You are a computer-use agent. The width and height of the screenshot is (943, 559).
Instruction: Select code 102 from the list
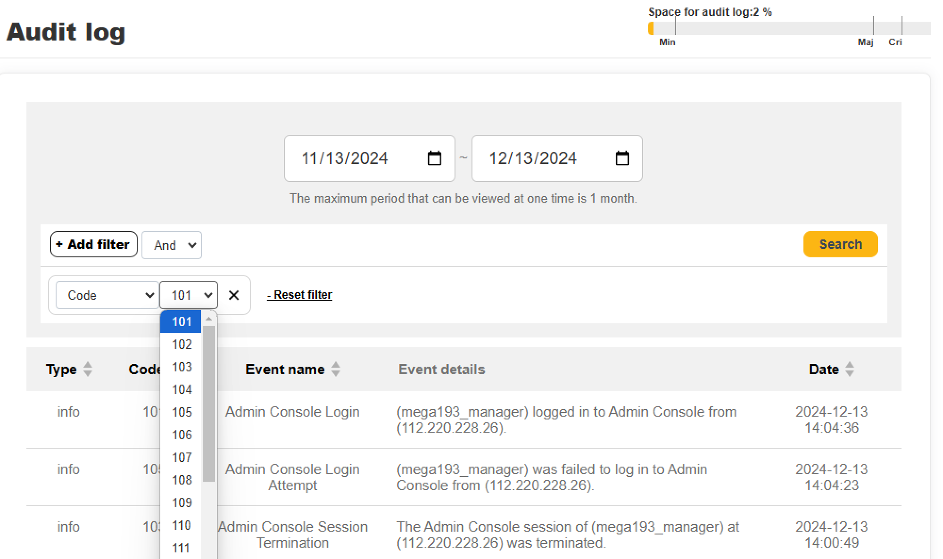[182, 345]
